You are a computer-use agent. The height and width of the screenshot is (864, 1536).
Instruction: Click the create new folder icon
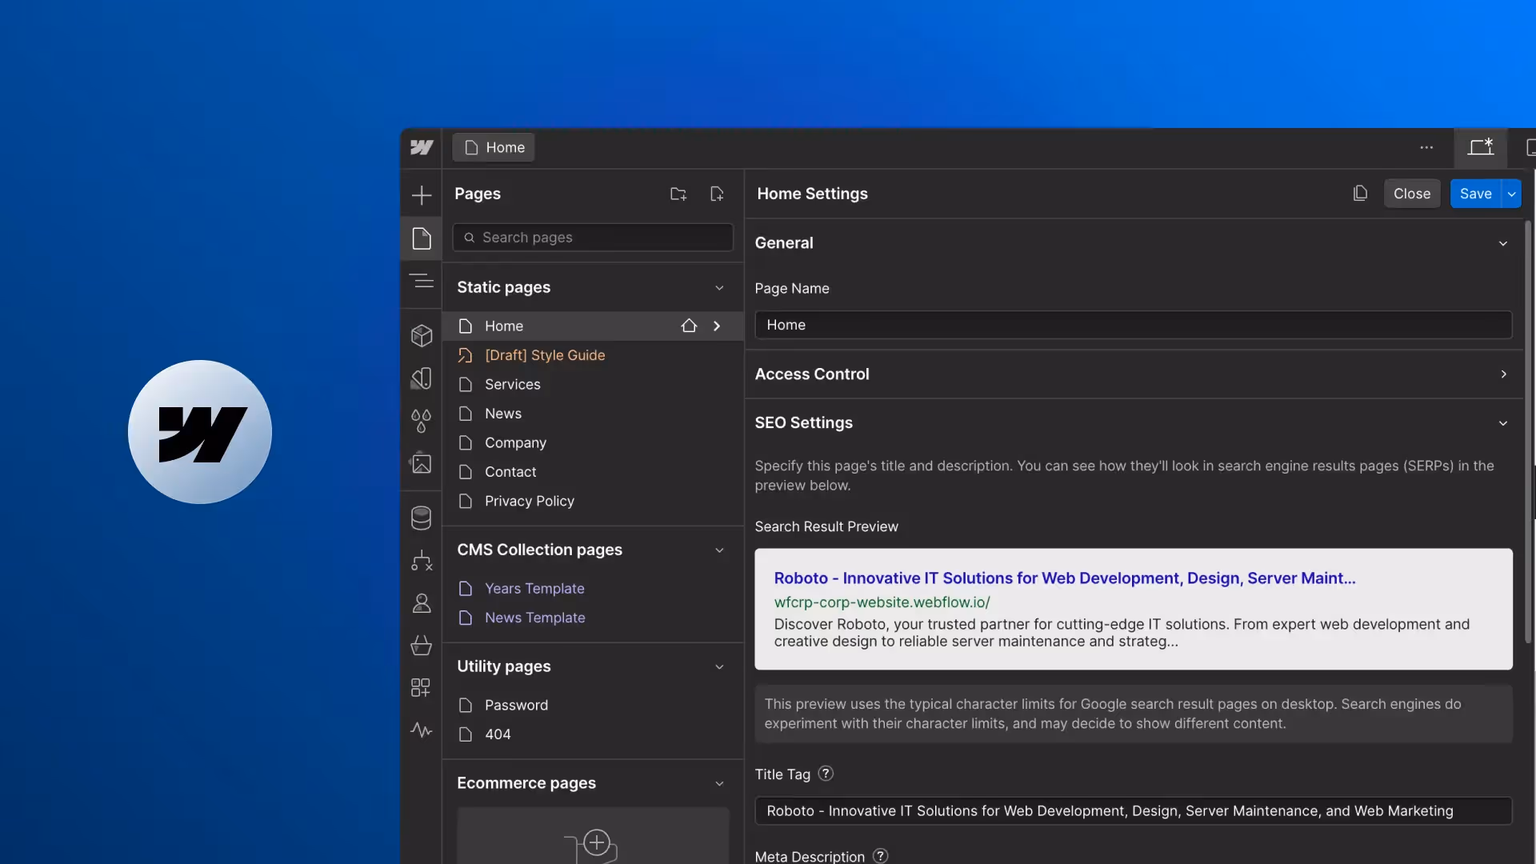(678, 194)
